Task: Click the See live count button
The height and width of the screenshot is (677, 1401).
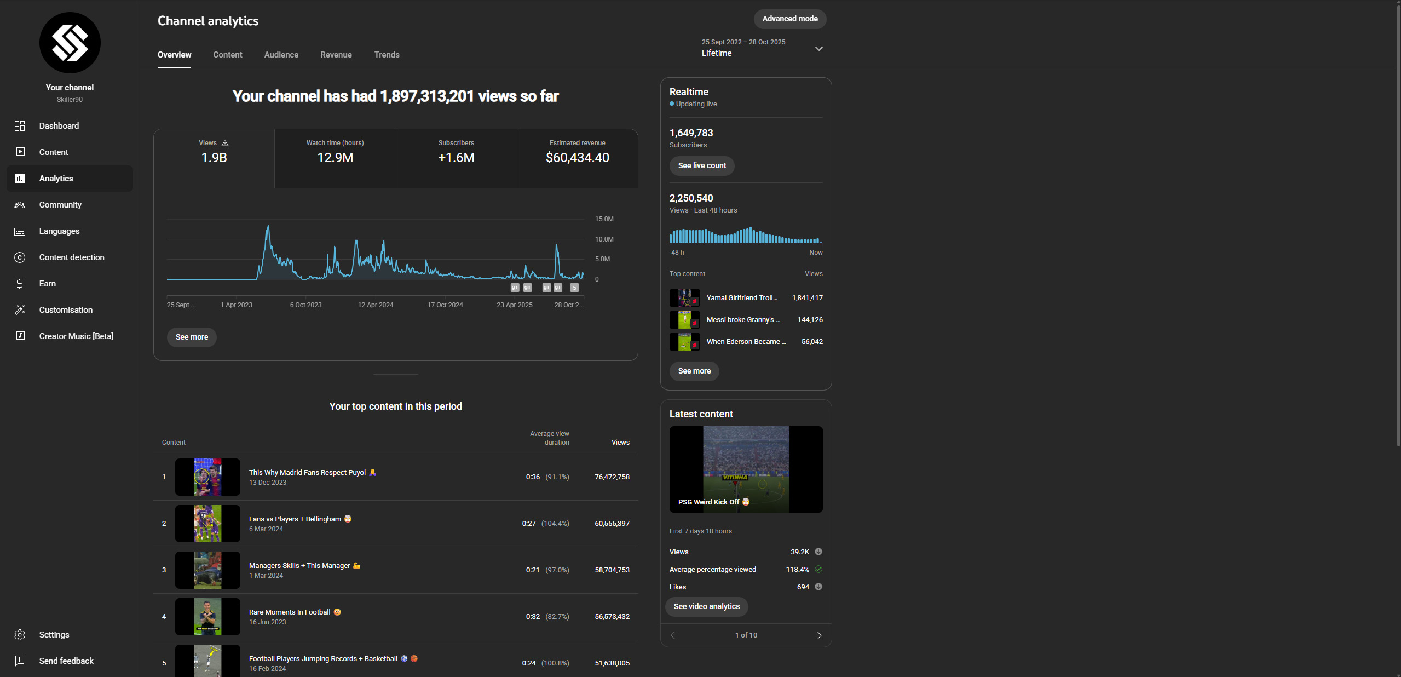Action: click(701, 166)
